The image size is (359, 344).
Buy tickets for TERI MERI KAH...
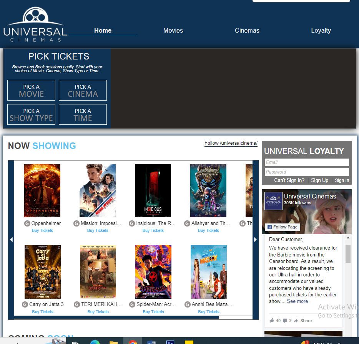tap(98, 312)
